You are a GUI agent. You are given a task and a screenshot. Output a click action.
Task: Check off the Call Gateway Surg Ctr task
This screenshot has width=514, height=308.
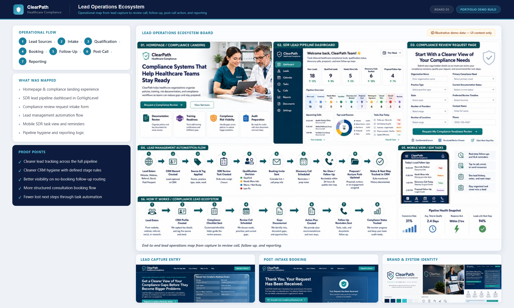click(375, 124)
